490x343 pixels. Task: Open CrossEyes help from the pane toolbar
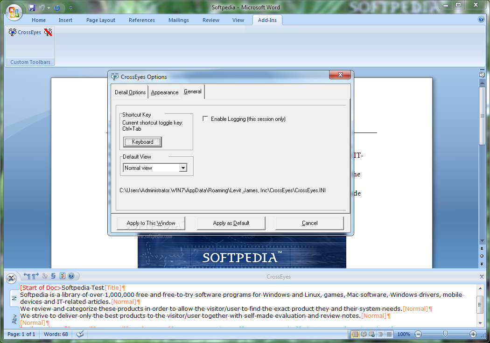[71, 276]
